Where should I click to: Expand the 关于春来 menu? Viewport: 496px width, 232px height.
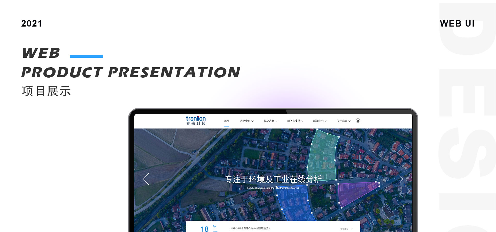click(x=343, y=121)
